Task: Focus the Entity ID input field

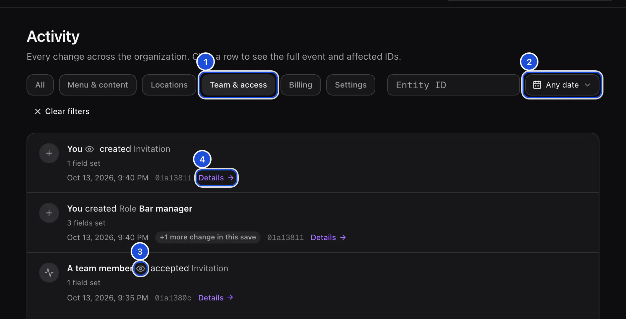Action: 454,85
